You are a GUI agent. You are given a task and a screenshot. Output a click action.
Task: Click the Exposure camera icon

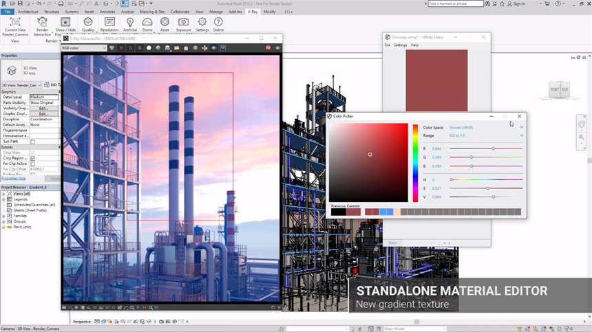point(184,23)
